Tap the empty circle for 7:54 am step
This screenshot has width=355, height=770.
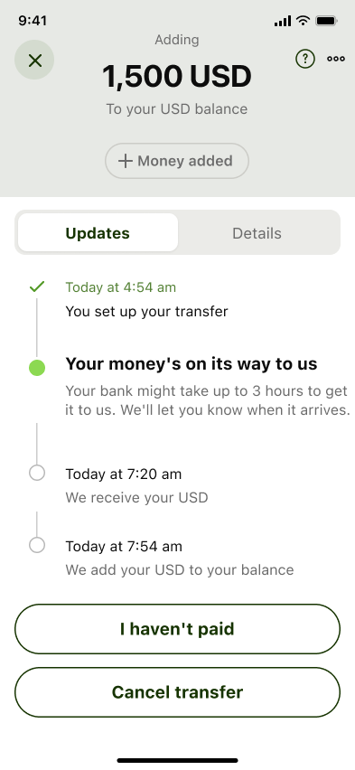37,545
